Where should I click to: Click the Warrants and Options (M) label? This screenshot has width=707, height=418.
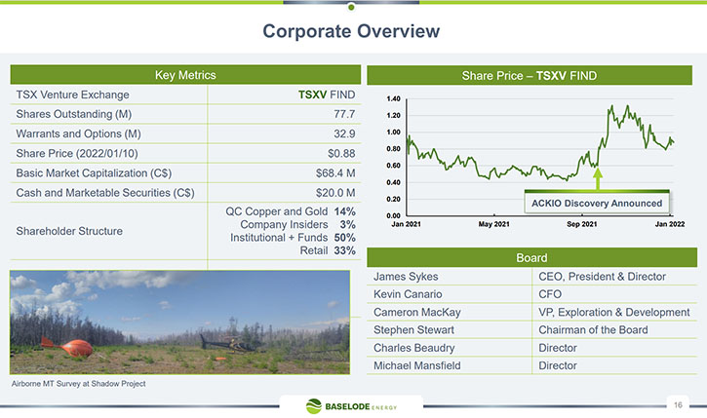coord(78,133)
